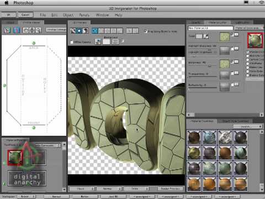The image size is (265, 199).
Task: Click the red-framed material preview sphere
Action: (255, 40)
